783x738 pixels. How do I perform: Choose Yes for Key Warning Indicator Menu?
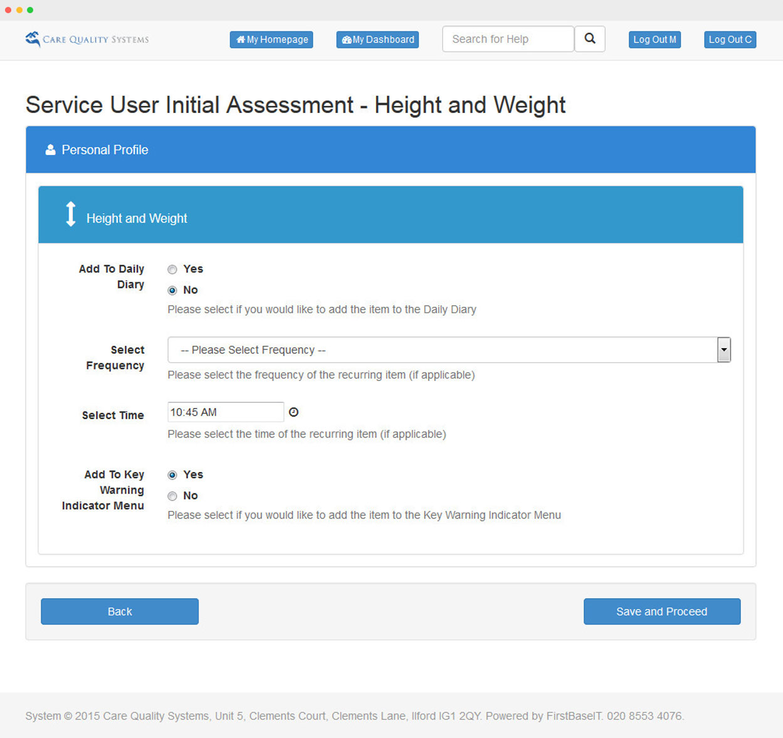pyautogui.click(x=172, y=475)
